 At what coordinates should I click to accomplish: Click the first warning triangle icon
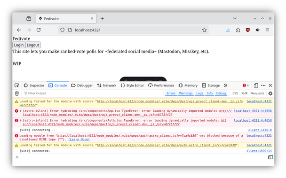point(16,101)
